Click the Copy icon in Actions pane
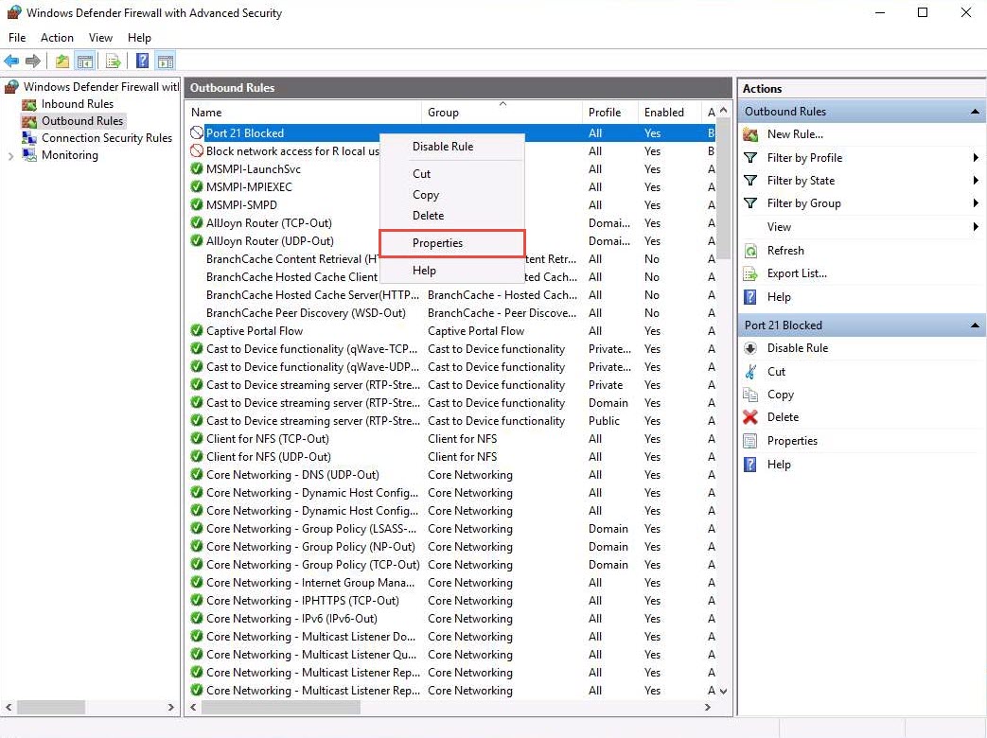Image resolution: width=987 pixels, height=738 pixels. tap(750, 395)
